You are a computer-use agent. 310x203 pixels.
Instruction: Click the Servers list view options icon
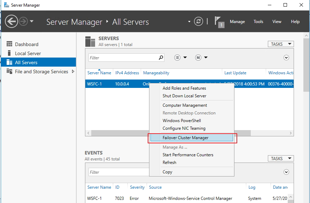178,58
